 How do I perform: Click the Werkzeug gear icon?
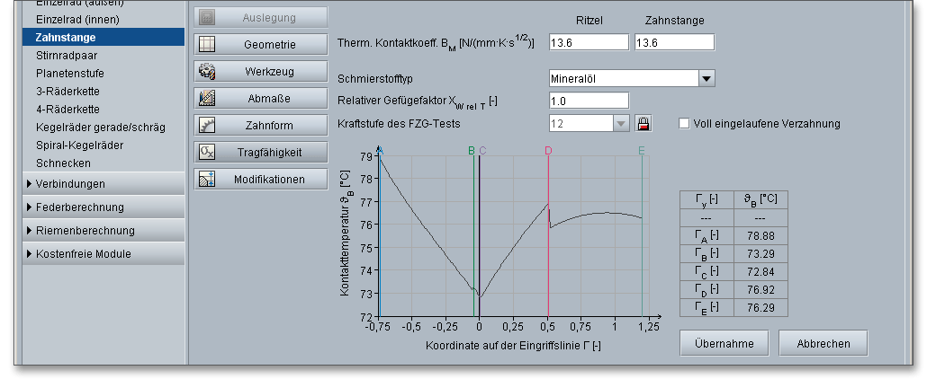(x=207, y=70)
